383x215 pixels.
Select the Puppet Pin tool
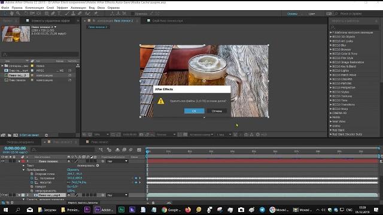click(96, 14)
